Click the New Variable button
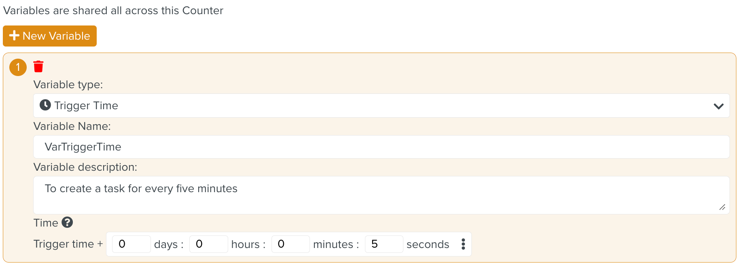The width and height of the screenshot is (738, 267). tap(50, 36)
